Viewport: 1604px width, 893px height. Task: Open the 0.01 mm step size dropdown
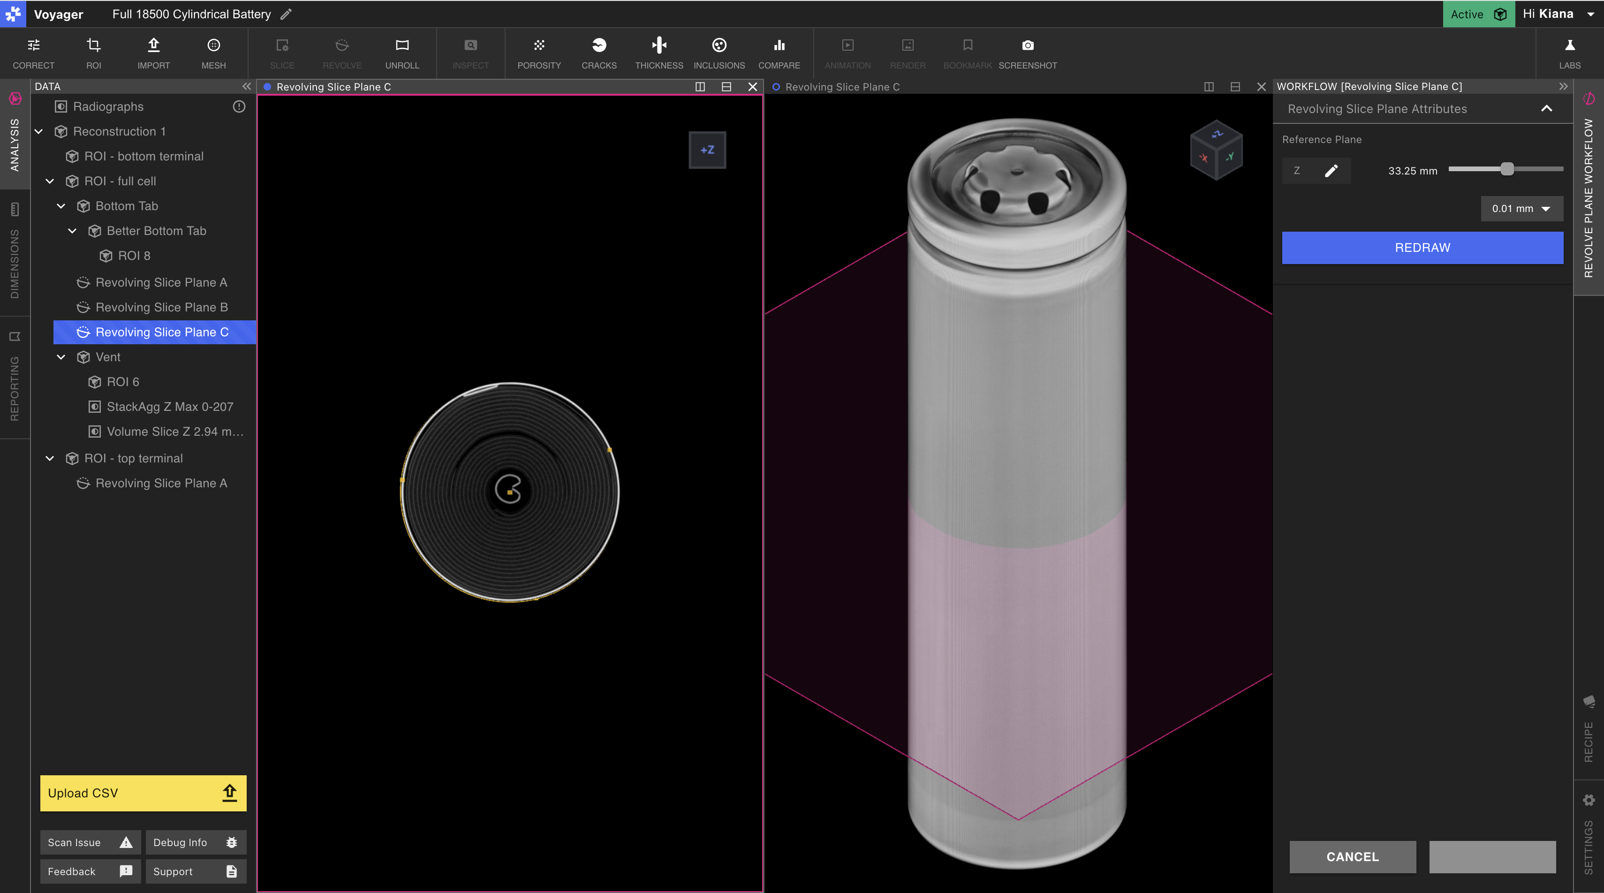pyautogui.click(x=1521, y=209)
